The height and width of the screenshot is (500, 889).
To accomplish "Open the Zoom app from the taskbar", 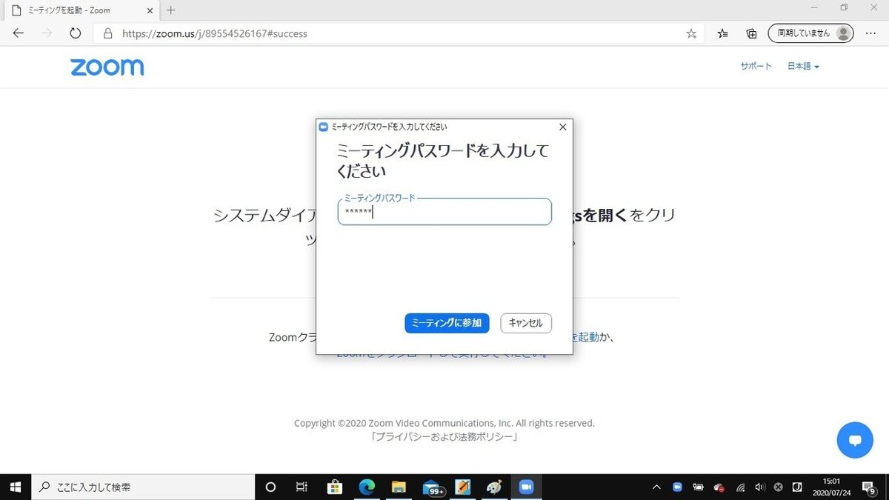I will [x=526, y=487].
